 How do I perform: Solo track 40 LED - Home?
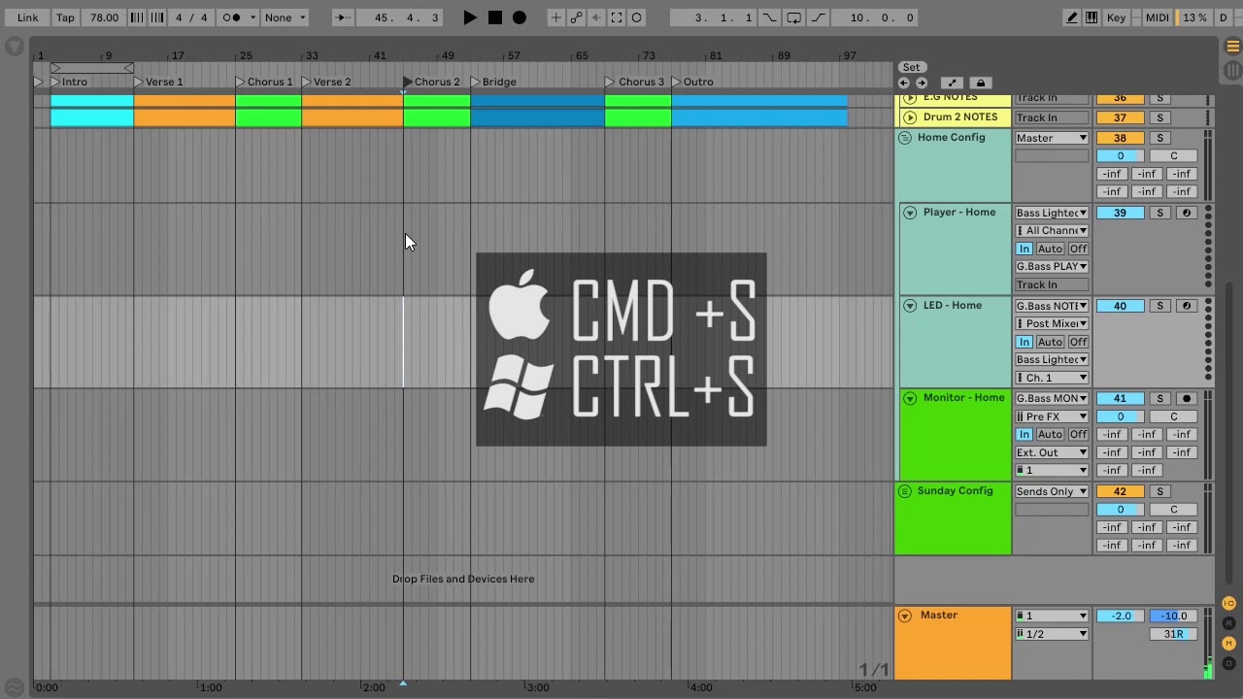tap(1159, 306)
